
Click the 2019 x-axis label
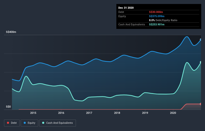(x=145, y=113)
